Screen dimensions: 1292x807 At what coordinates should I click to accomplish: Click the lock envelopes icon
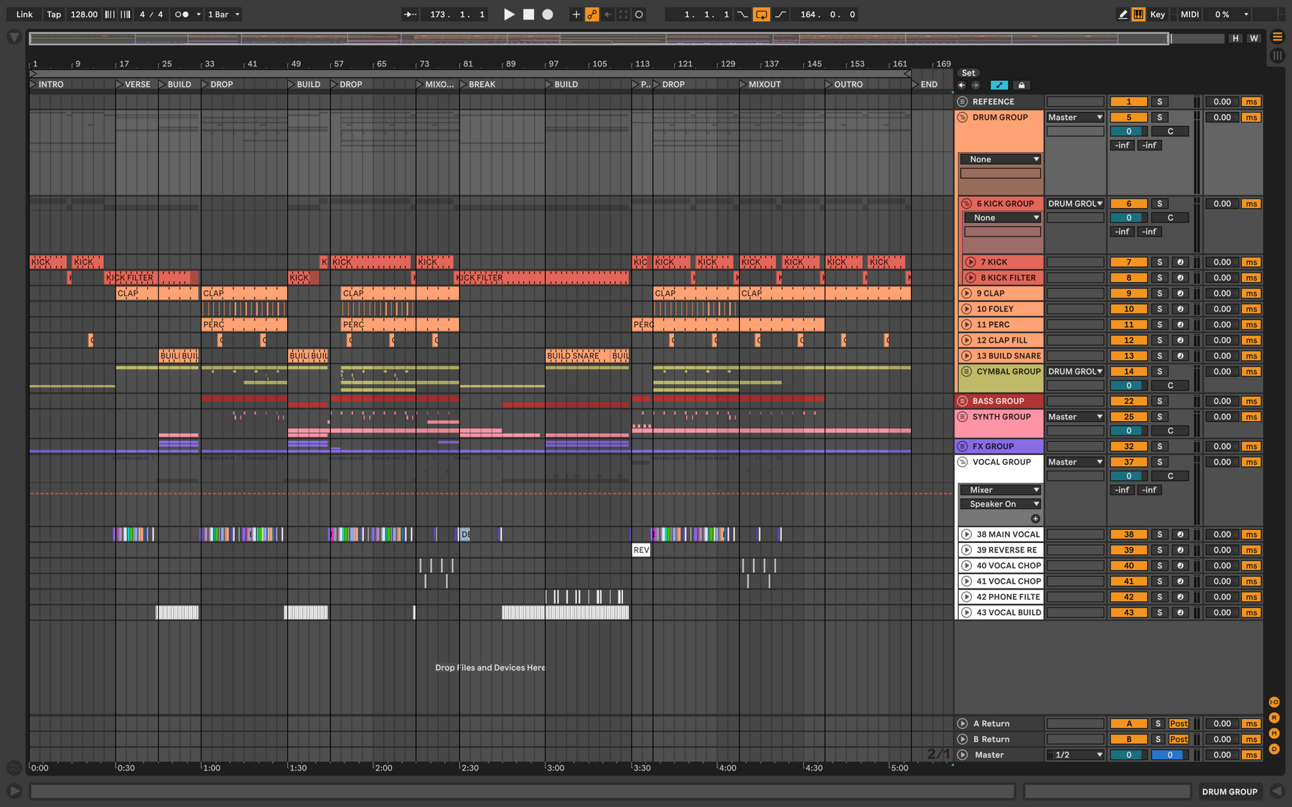[1021, 85]
